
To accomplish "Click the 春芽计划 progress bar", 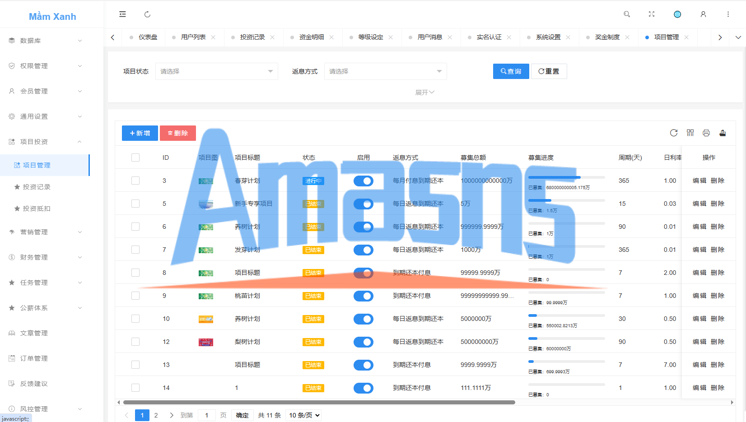I will 567,177.
